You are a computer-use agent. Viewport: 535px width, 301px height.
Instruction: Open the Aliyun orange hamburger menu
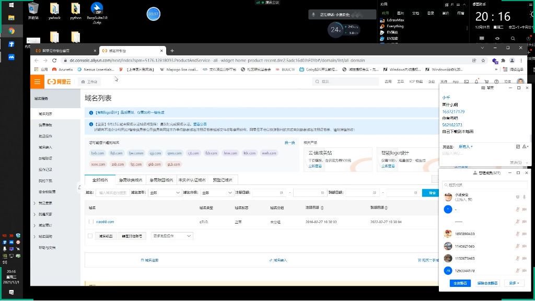pos(37,82)
